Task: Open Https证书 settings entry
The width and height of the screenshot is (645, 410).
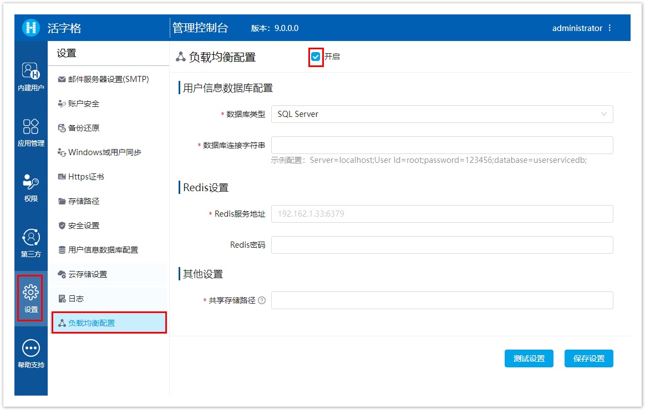Action: coord(86,177)
